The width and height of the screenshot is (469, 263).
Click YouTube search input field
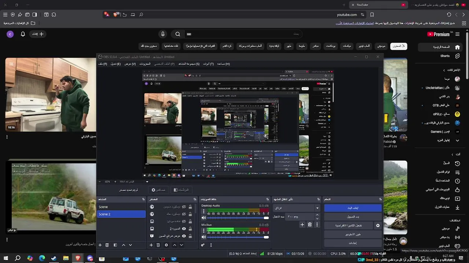pyautogui.click(x=244, y=34)
